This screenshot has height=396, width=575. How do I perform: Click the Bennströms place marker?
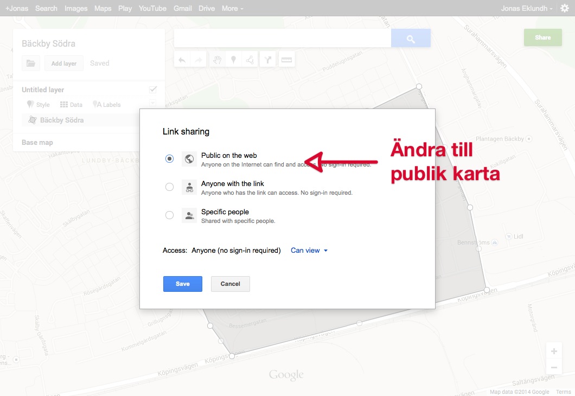[x=494, y=242]
